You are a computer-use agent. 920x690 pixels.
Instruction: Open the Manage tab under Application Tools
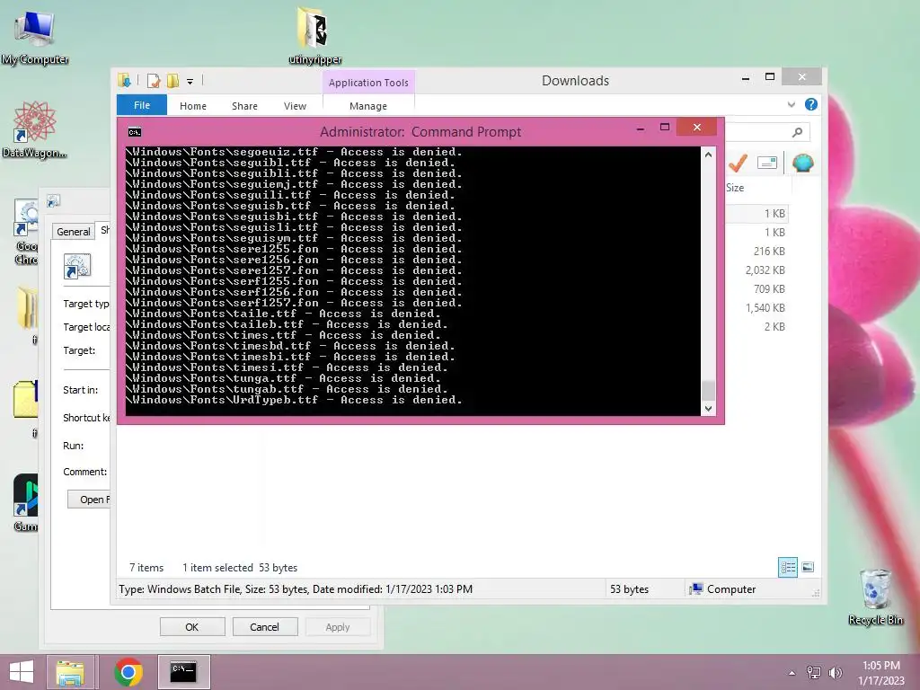tap(367, 106)
